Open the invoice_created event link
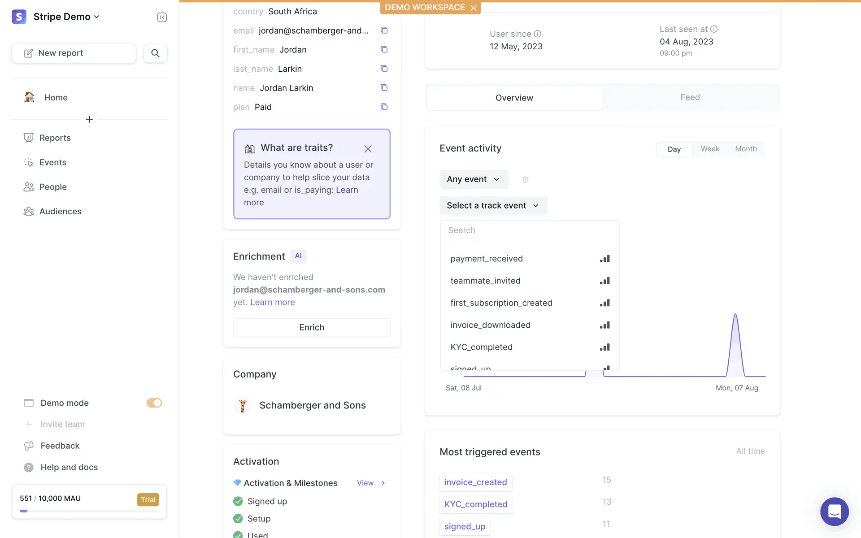Screen dimensions: 861x538 click(475, 482)
